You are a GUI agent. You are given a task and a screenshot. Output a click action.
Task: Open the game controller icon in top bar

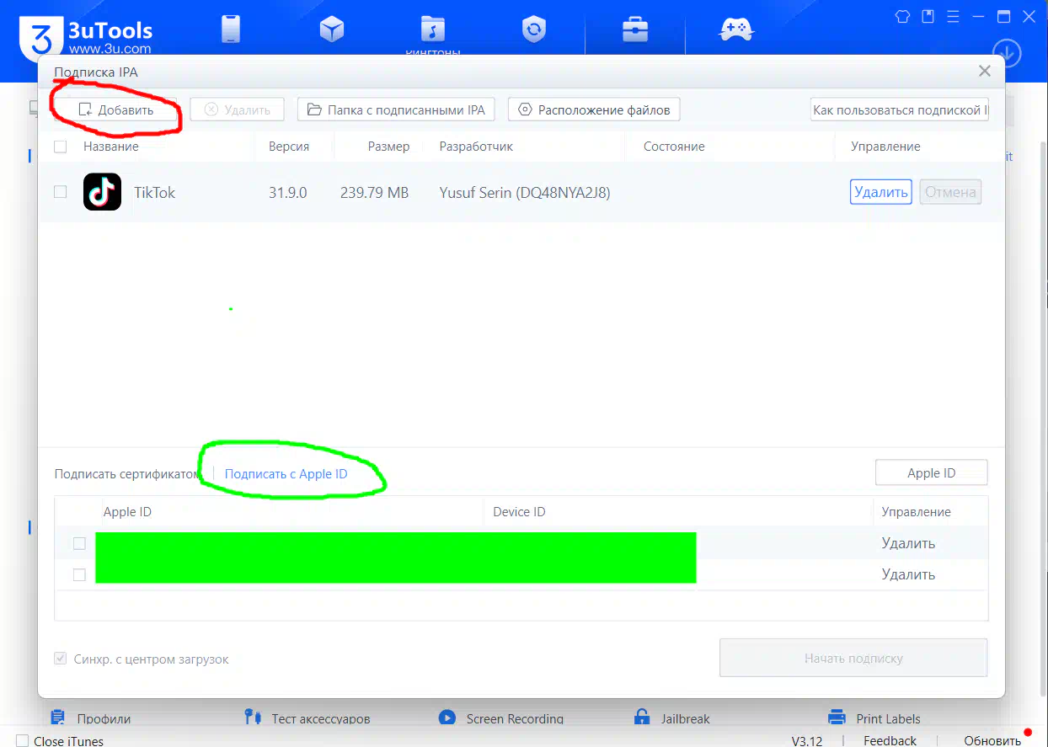[735, 29]
